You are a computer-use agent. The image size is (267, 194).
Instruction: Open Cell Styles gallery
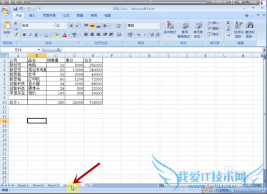[x=198, y=29]
